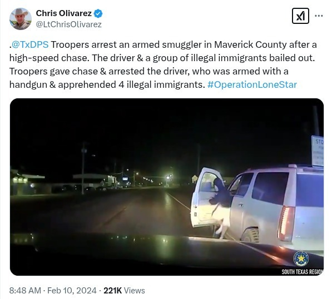Screen dimensions: 332x299
Task: Click the tweet body text
Action: tap(163, 64)
